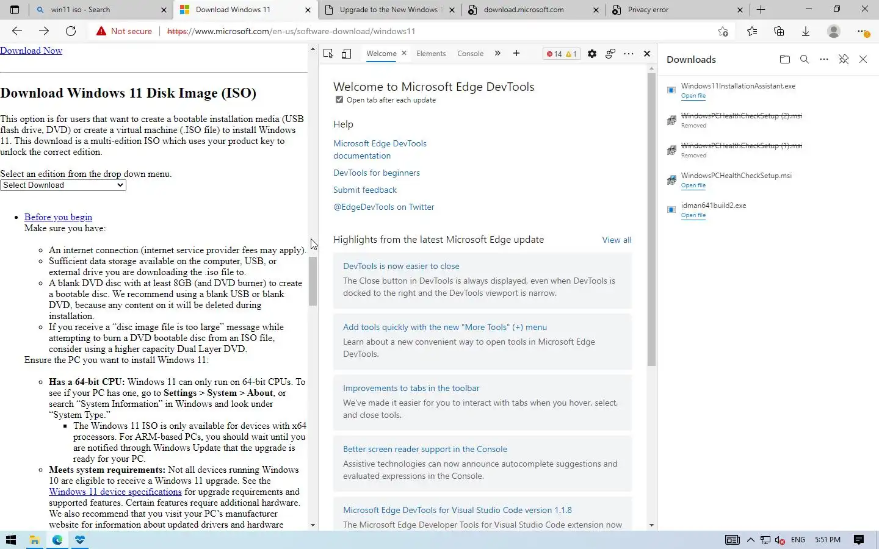This screenshot has width=879, height=549.
Task: Click the Downloads toolbar icon
Action: pos(806,31)
